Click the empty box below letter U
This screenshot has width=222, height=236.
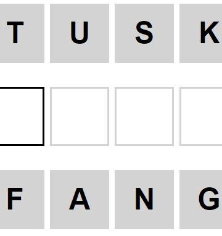click(80, 116)
